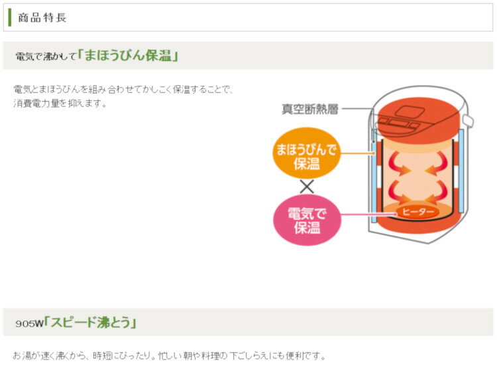
Task: Click the 消費電力量を抑えます text line
Action: click(x=60, y=103)
